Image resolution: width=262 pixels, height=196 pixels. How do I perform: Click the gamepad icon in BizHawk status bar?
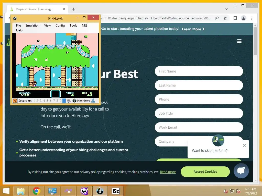click(x=69, y=101)
